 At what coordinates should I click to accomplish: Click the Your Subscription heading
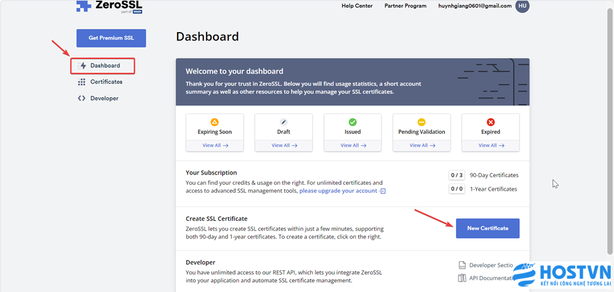coord(212,172)
